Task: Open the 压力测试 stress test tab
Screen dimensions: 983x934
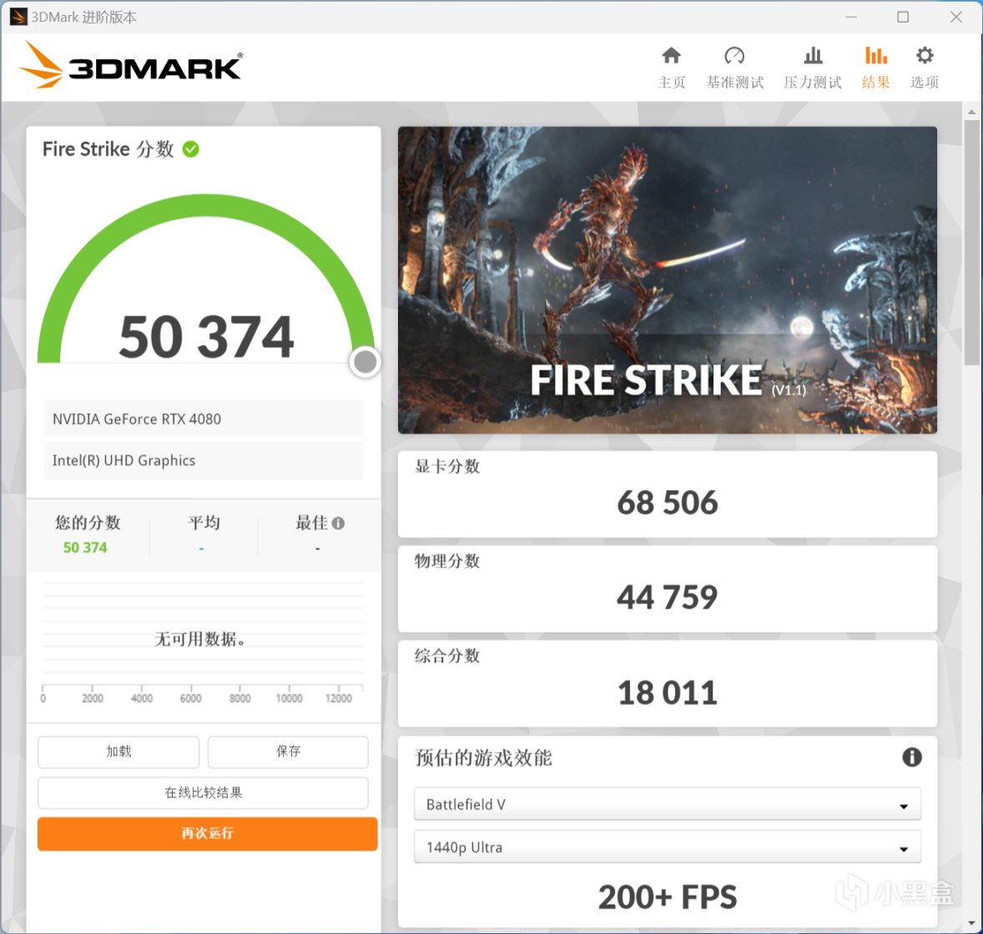Action: click(813, 68)
